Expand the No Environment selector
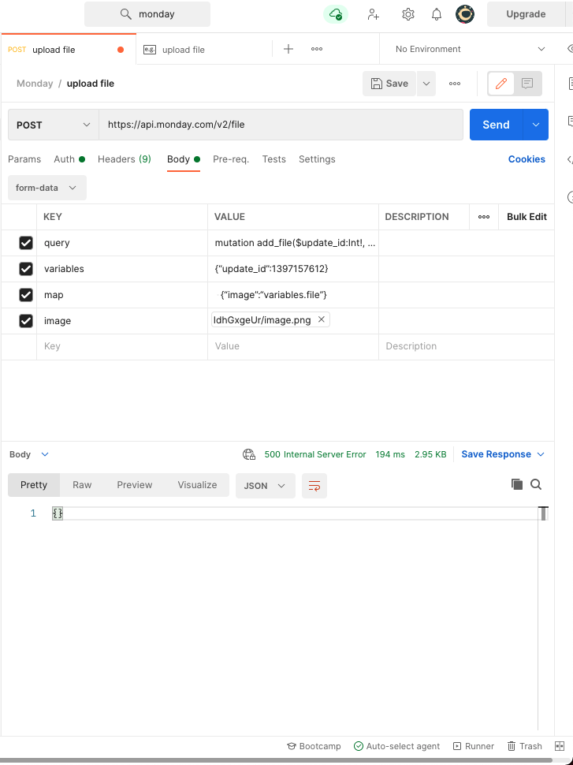 coord(468,48)
